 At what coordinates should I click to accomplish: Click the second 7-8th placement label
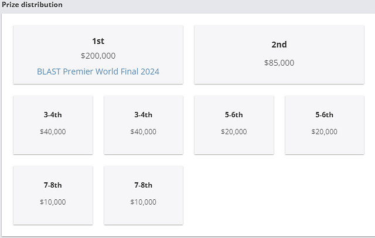coord(143,185)
